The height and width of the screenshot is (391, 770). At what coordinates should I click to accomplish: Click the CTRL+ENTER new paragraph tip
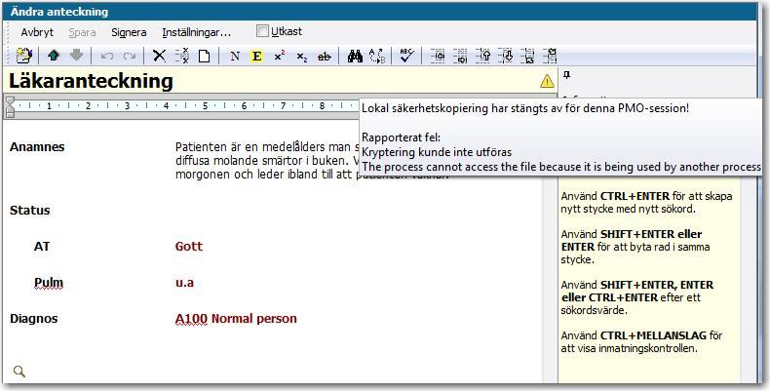(647, 203)
